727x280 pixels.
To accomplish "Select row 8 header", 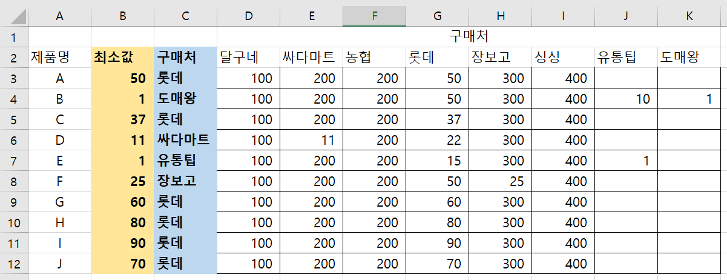I will [14, 181].
